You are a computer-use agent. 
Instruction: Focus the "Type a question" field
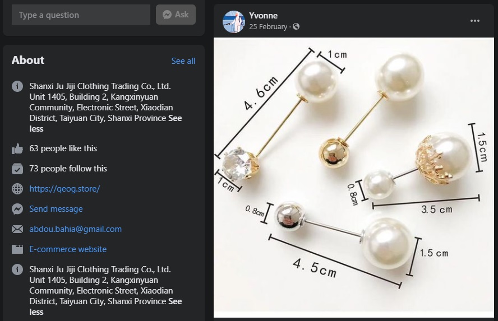point(81,15)
